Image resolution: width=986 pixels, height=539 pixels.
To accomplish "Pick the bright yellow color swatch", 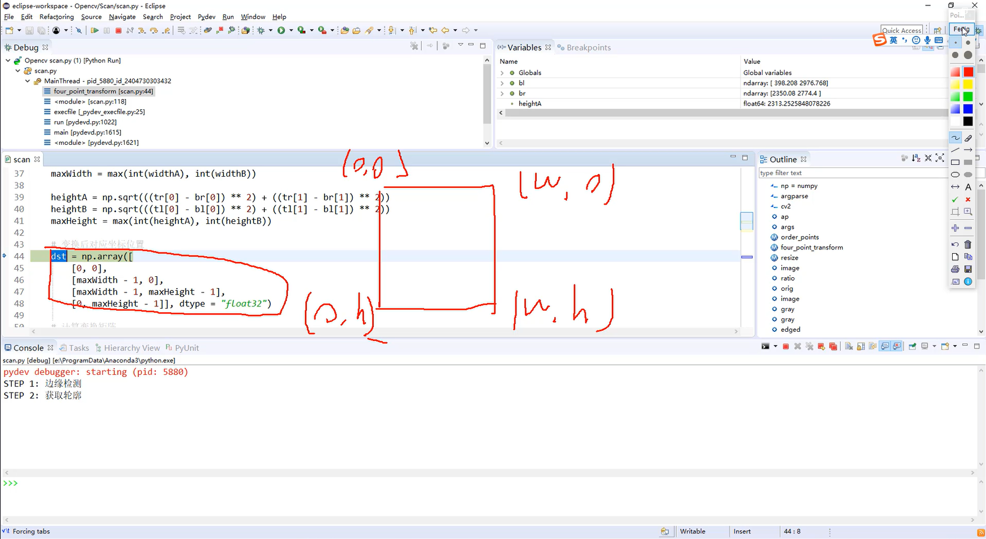I will (968, 85).
